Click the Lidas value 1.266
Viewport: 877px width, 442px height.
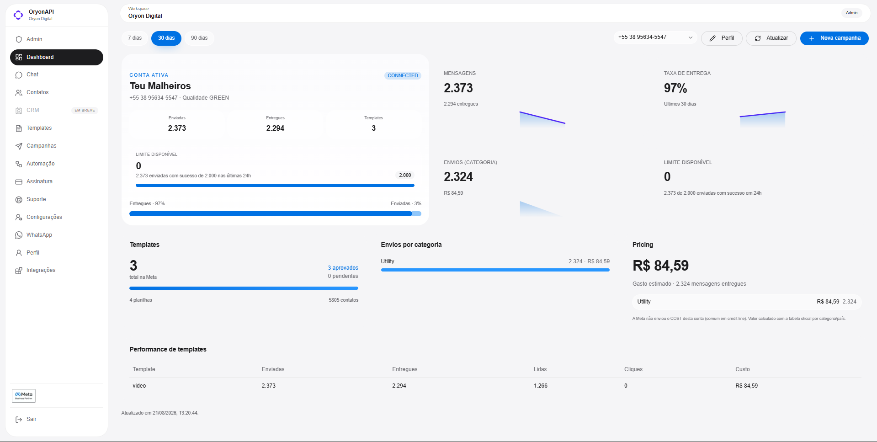[x=541, y=386]
